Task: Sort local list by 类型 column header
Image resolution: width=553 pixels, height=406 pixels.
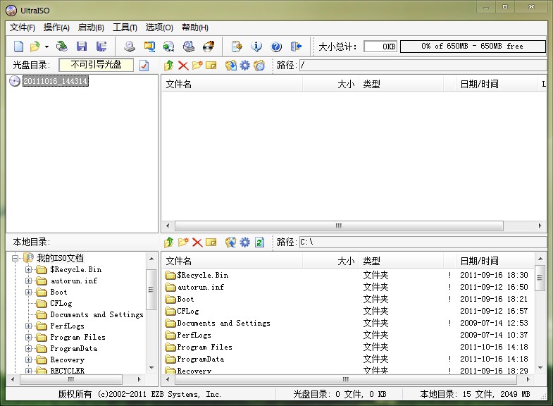Action: click(x=401, y=261)
